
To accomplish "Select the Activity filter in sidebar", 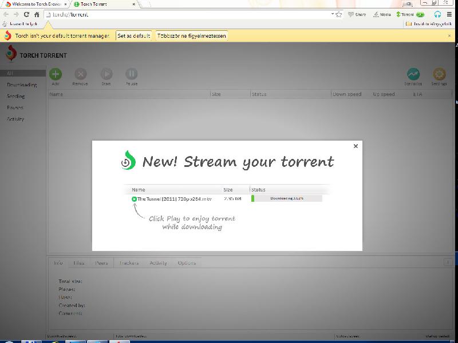I will [x=15, y=119].
